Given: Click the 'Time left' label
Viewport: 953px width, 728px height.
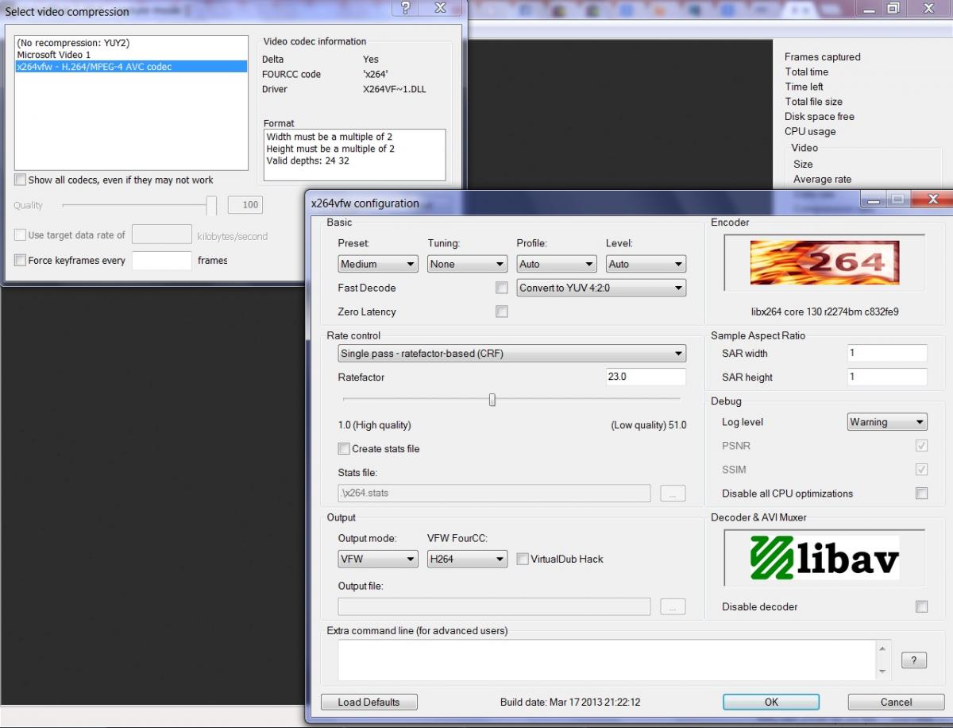Looking at the screenshot, I should 804,87.
